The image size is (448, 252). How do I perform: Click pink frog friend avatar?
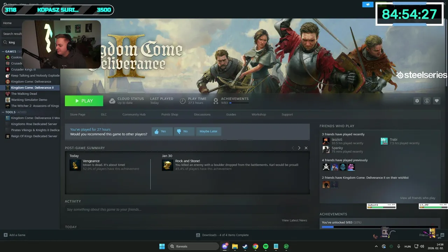coord(351,167)
